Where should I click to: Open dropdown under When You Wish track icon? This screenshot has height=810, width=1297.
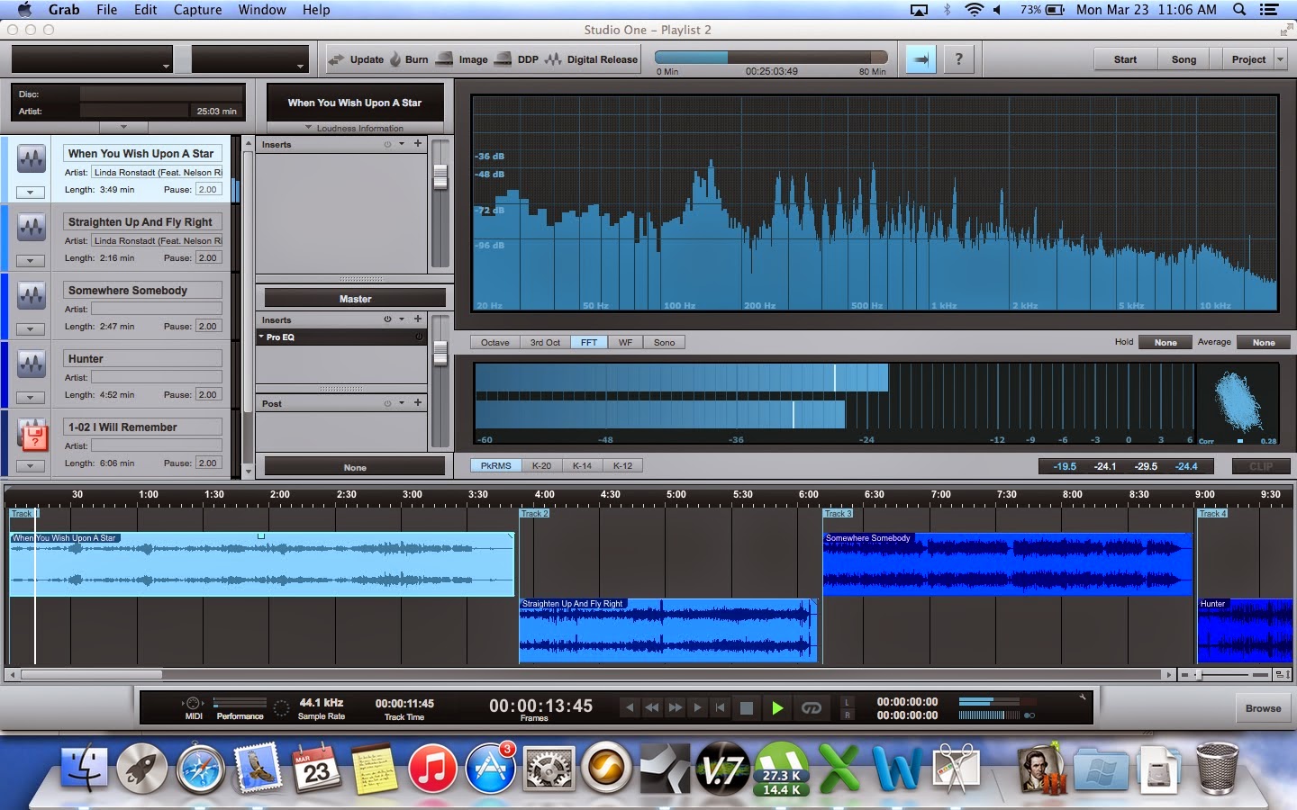(31, 192)
